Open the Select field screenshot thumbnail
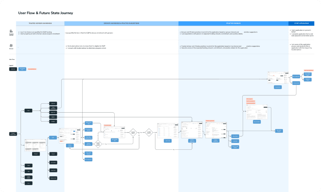 point(168,131)
